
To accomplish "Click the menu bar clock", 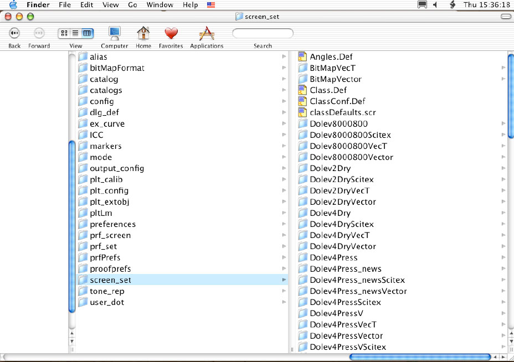I will [x=487, y=5].
